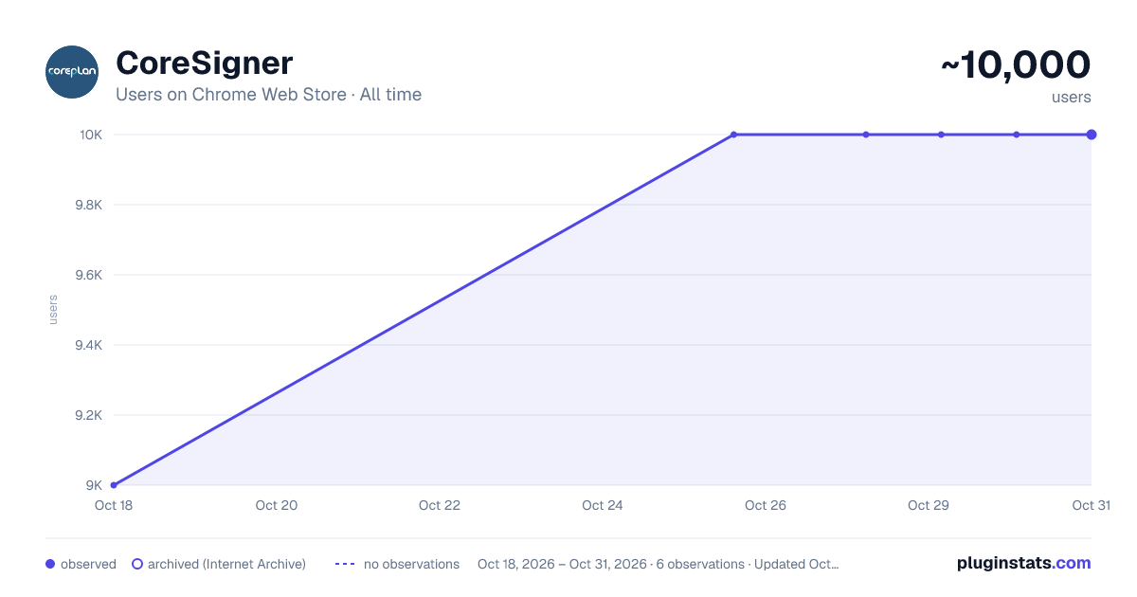Click the Oct 26 x-axis label
The height and width of the screenshot is (597, 1137).
tap(766, 505)
